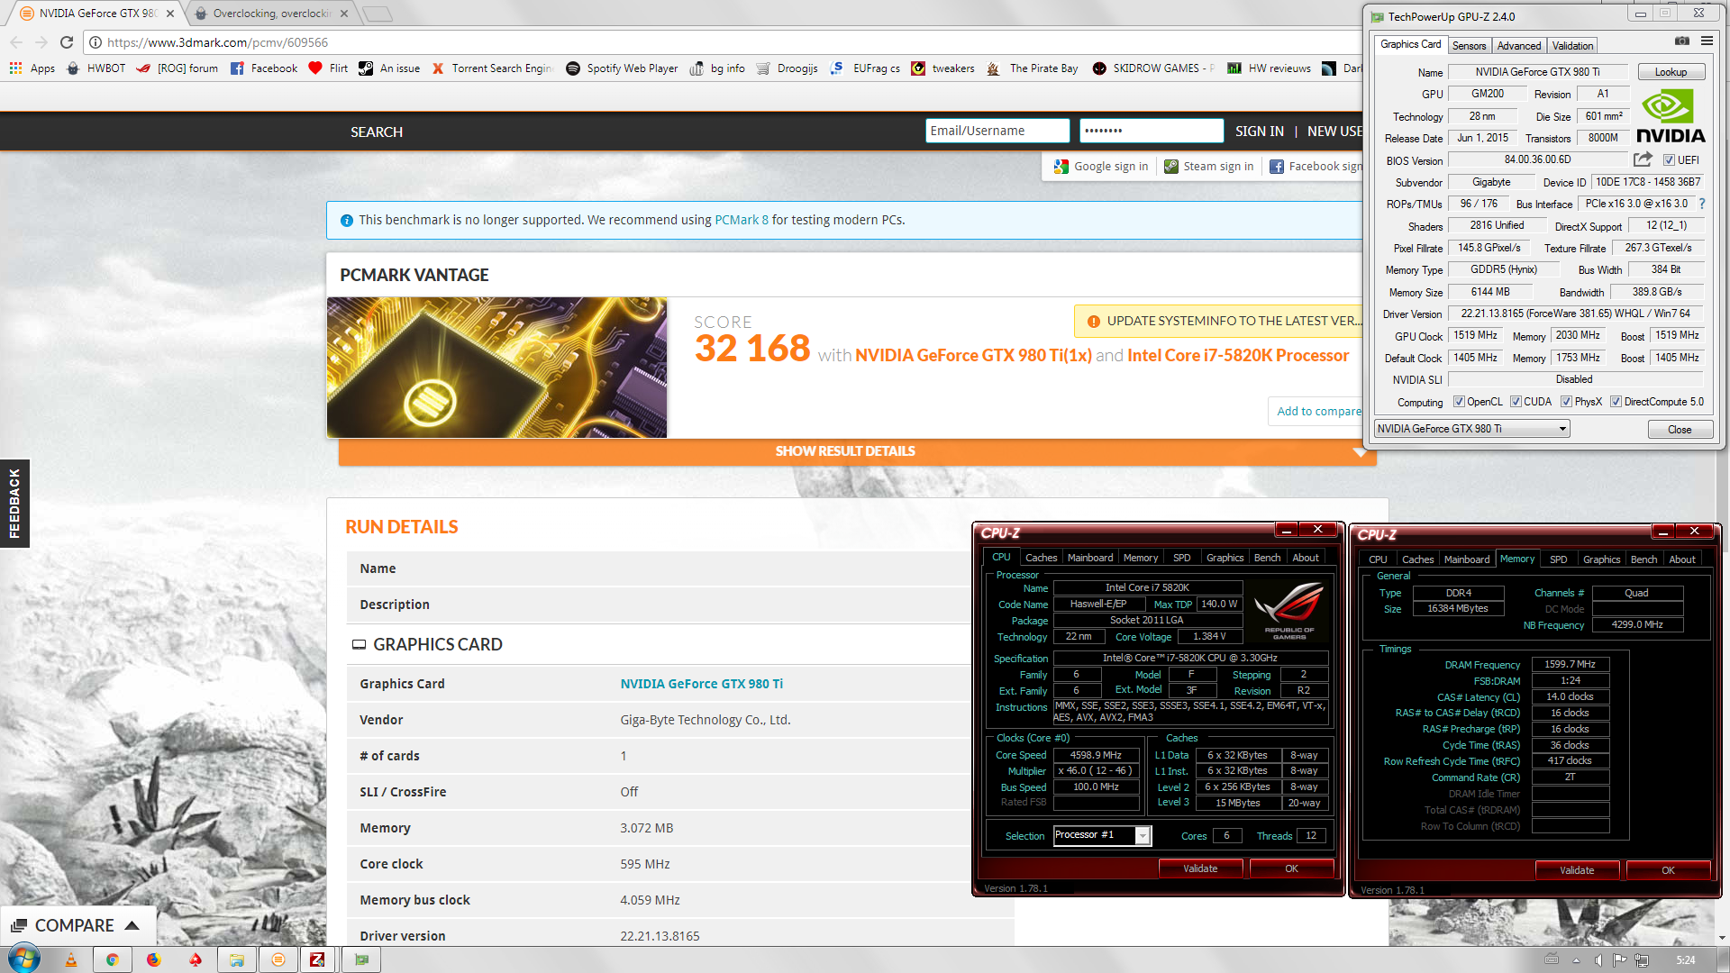Toggle the DirectCompute 5.0 checkbox

click(x=1616, y=402)
